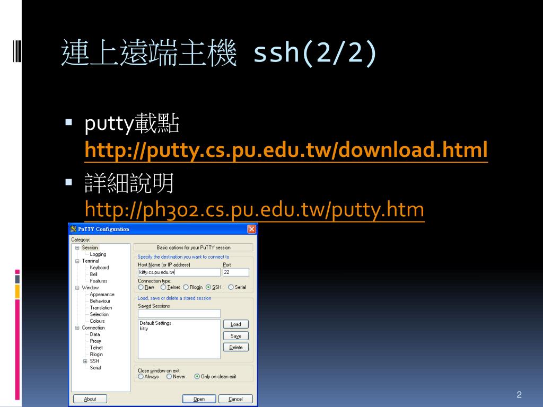Open the Colours category

pyautogui.click(x=98, y=321)
